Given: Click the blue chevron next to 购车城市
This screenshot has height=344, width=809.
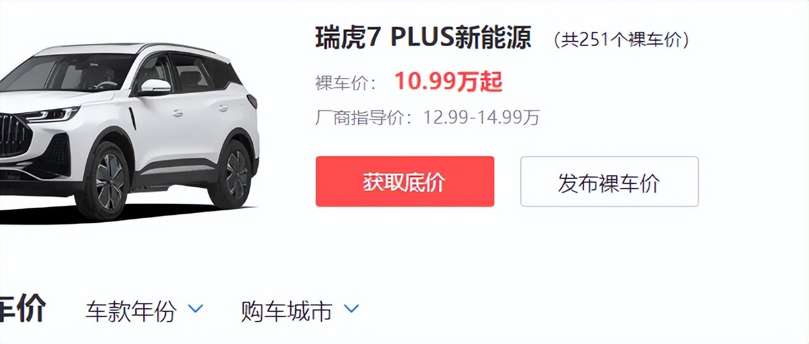Looking at the screenshot, I should tap(351, 309).
